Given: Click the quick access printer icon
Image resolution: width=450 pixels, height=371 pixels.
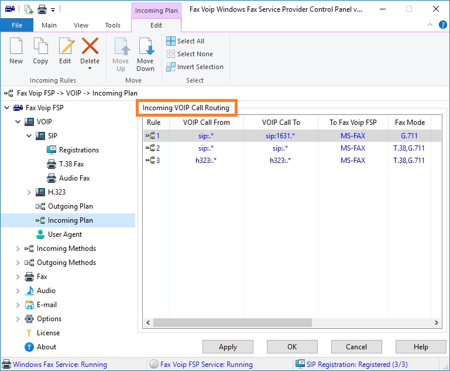Looking at the screenshot, I should [x=42, y=9].
